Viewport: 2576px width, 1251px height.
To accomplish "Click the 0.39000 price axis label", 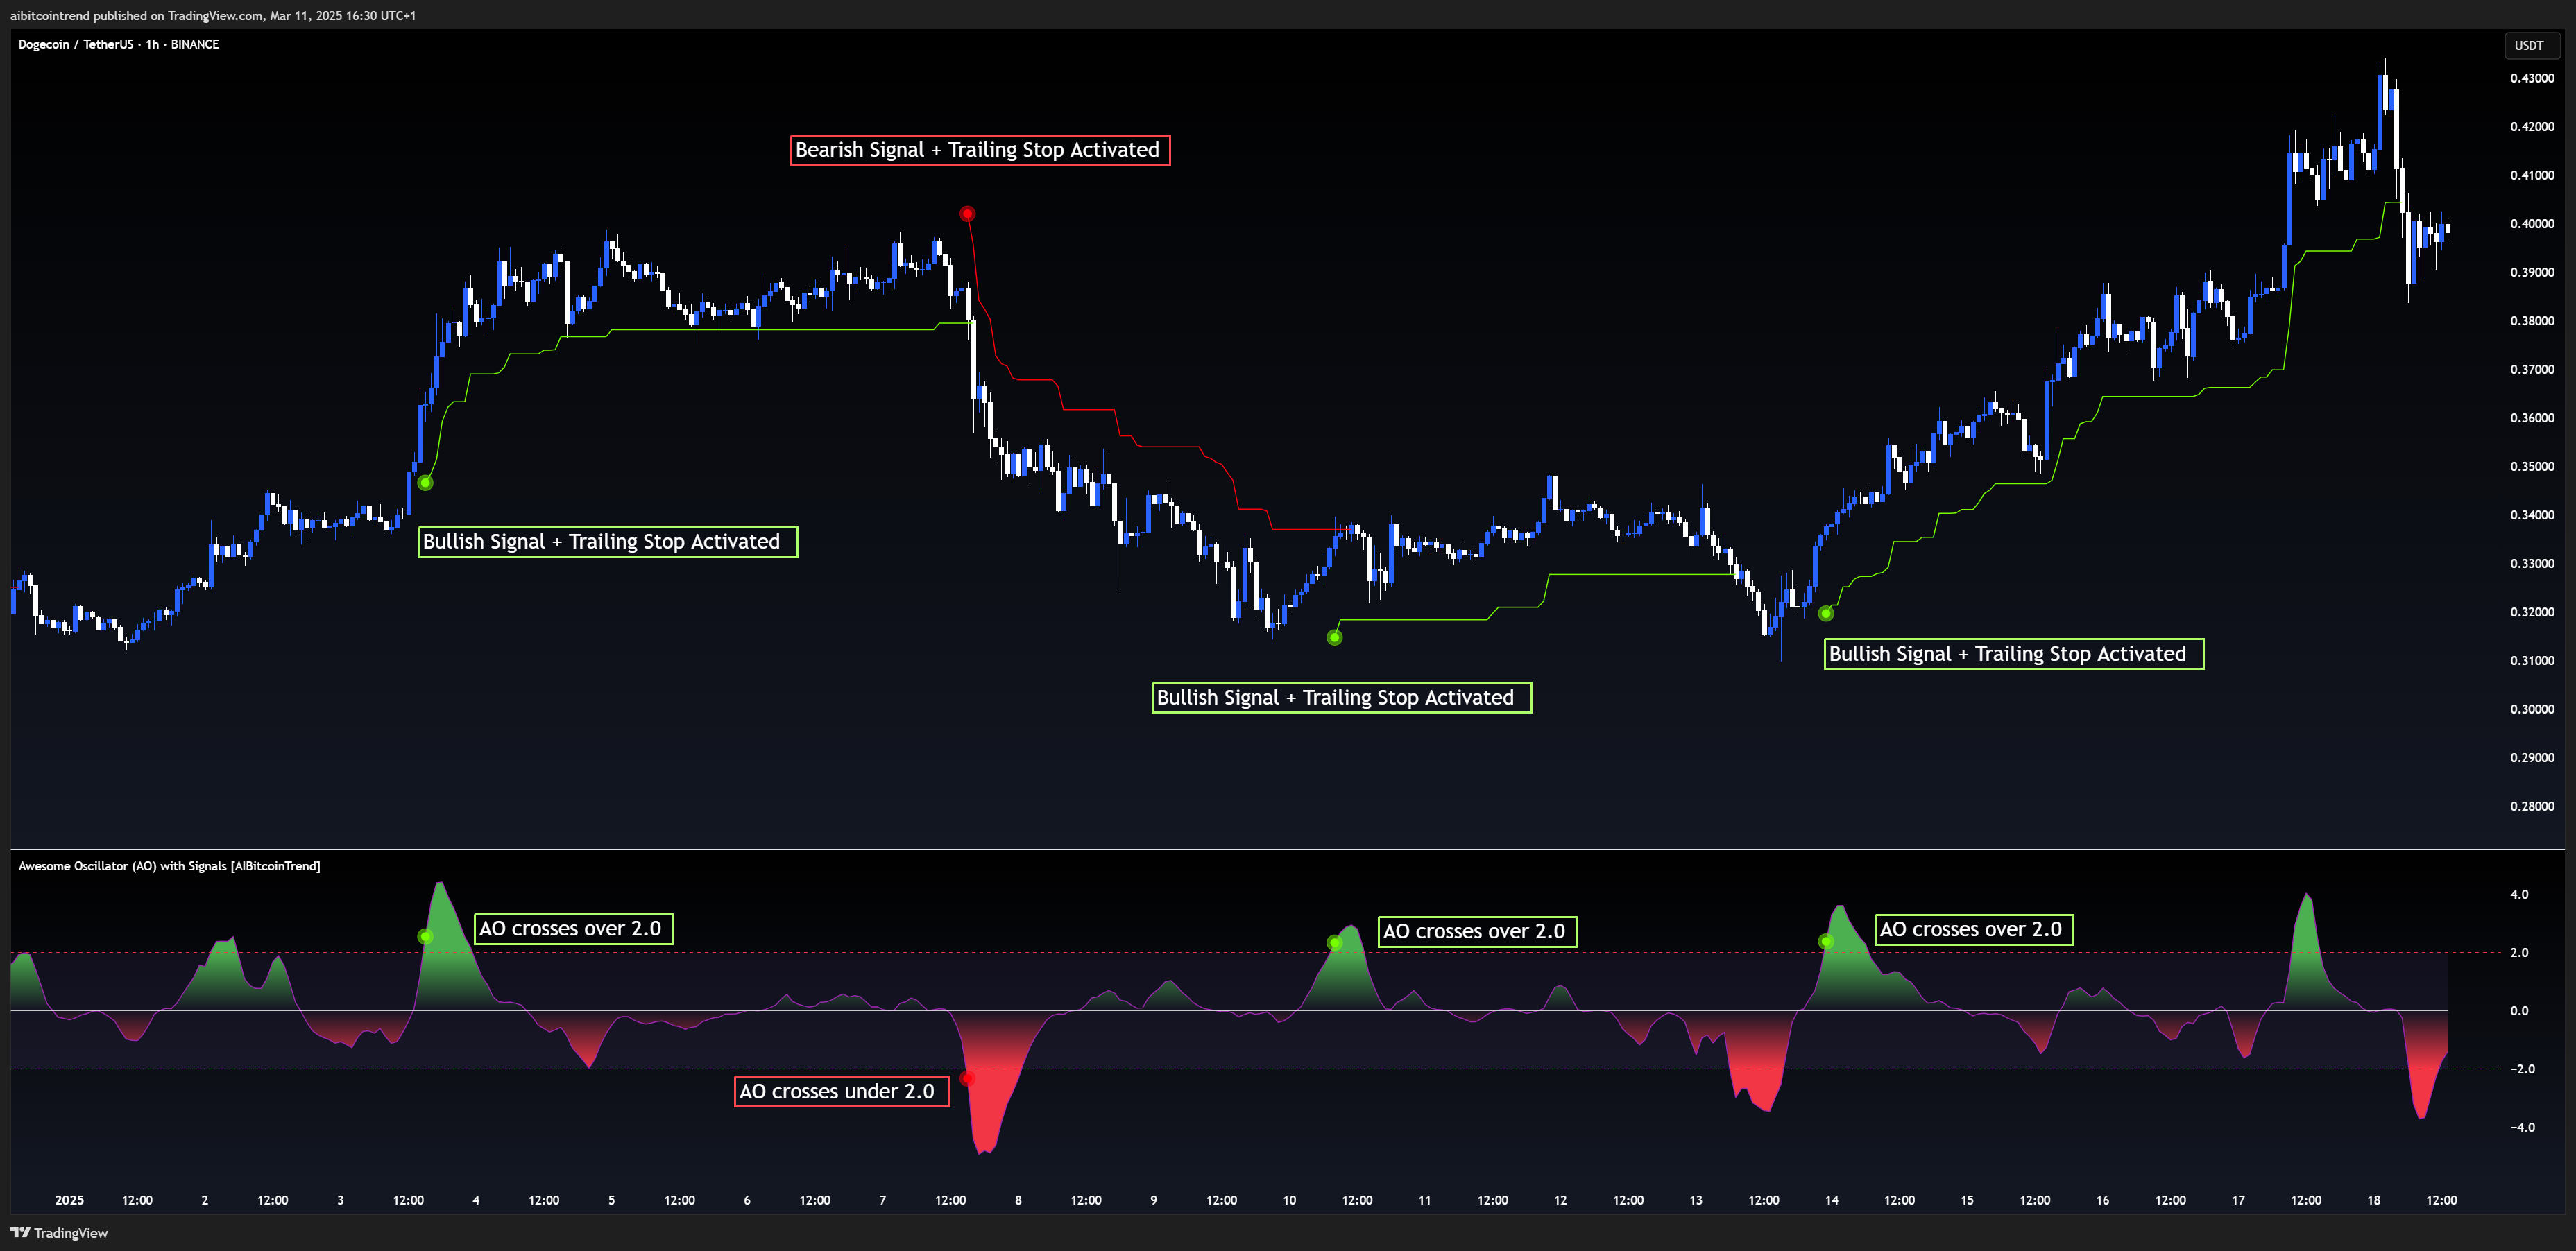I will (2532, 272).
